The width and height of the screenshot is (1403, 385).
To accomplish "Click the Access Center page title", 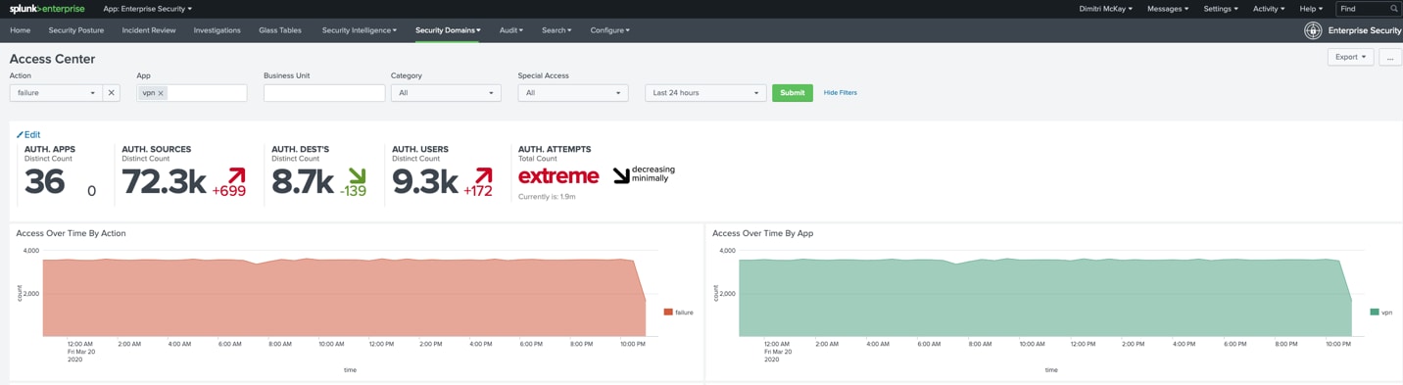I will pyautogui.click(x=53, y=59).
